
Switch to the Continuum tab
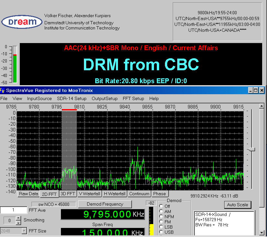139,194
